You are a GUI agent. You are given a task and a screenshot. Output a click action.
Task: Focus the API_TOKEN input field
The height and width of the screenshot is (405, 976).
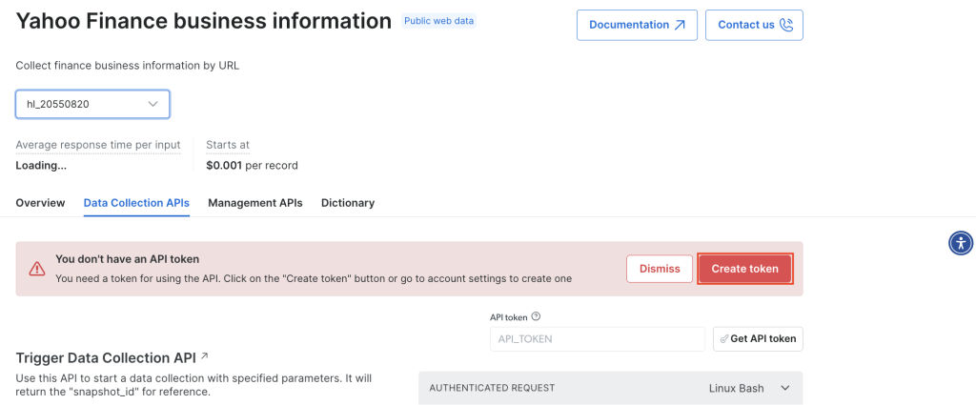pos(597,339)
